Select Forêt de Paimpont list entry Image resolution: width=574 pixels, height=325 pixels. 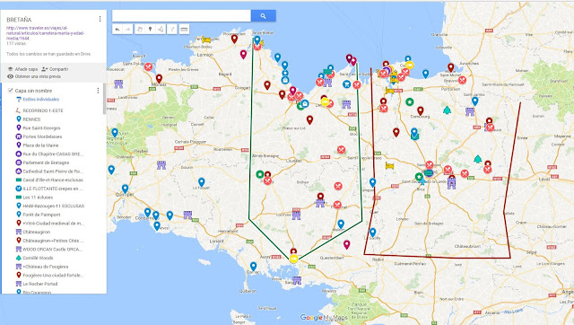41,215
